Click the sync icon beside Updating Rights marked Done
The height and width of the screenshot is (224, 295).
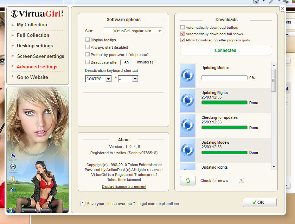click(187, 100)
